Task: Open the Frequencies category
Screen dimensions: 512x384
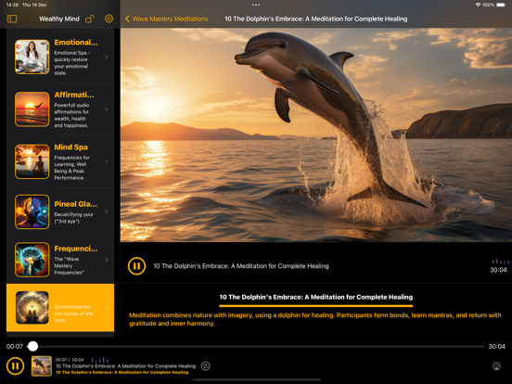Action: coord(60,260)
